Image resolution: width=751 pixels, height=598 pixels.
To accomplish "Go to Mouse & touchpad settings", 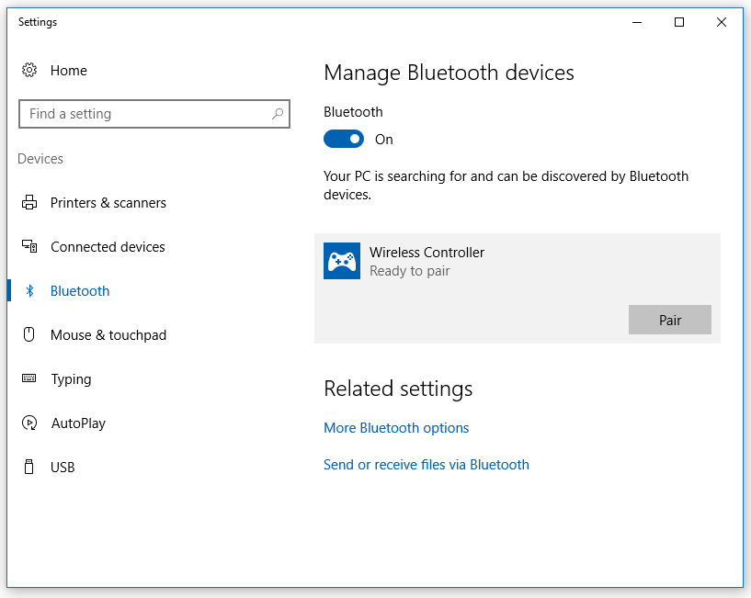I will coord(108,334).
